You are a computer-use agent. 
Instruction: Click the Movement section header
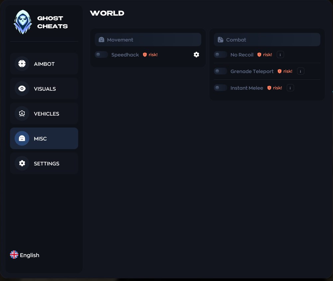click(x=148, y=40)
